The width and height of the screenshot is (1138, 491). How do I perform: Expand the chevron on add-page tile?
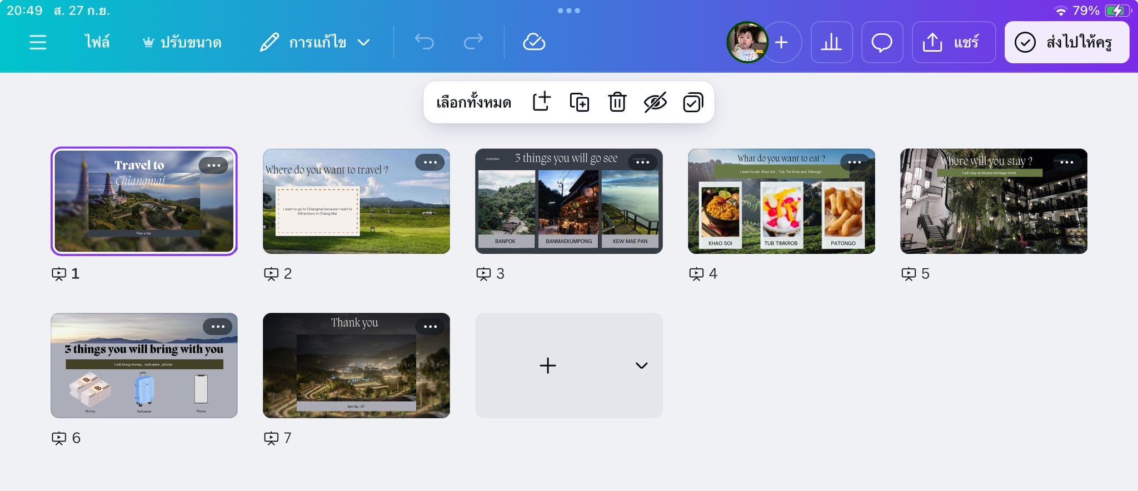[641, 365]
